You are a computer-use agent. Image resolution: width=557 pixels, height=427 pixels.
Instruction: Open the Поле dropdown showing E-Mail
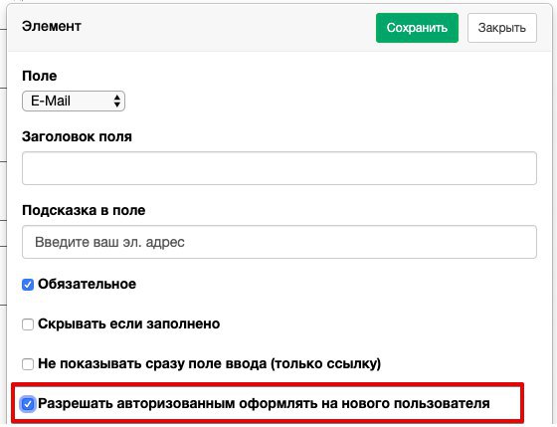[74, 101]
